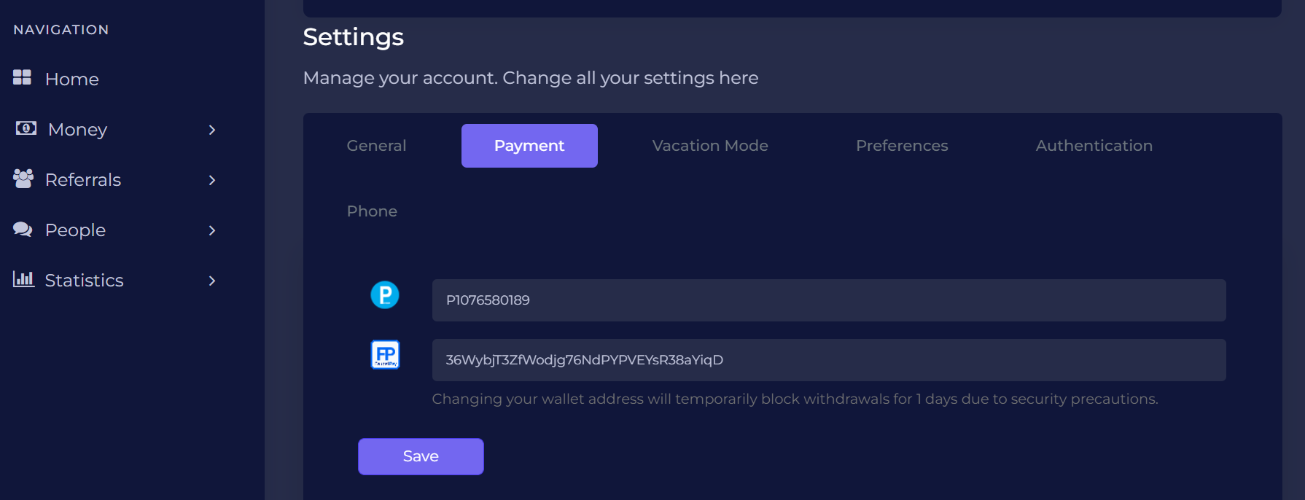Expand the Referrals submenu arrow
The image size is (1305, 500).
point(212,180)
